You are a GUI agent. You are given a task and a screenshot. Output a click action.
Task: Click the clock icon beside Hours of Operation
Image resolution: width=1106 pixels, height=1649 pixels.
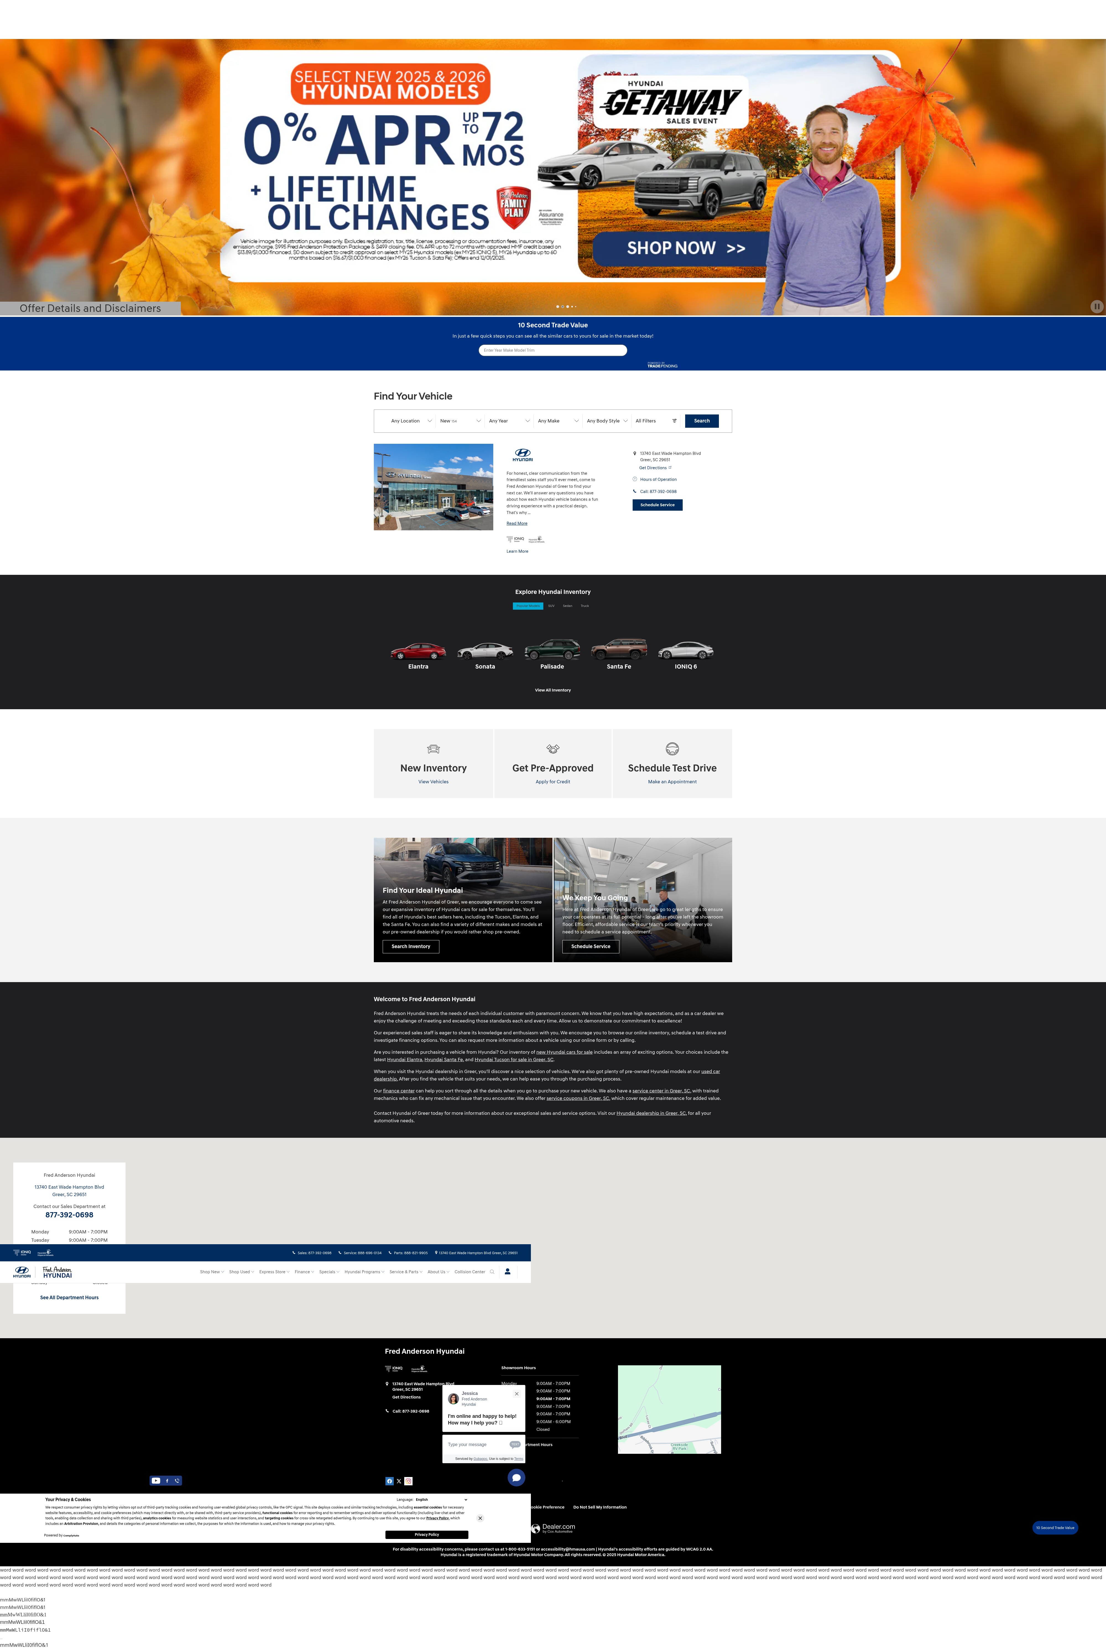pyautogui.click(x=635, y=479)
